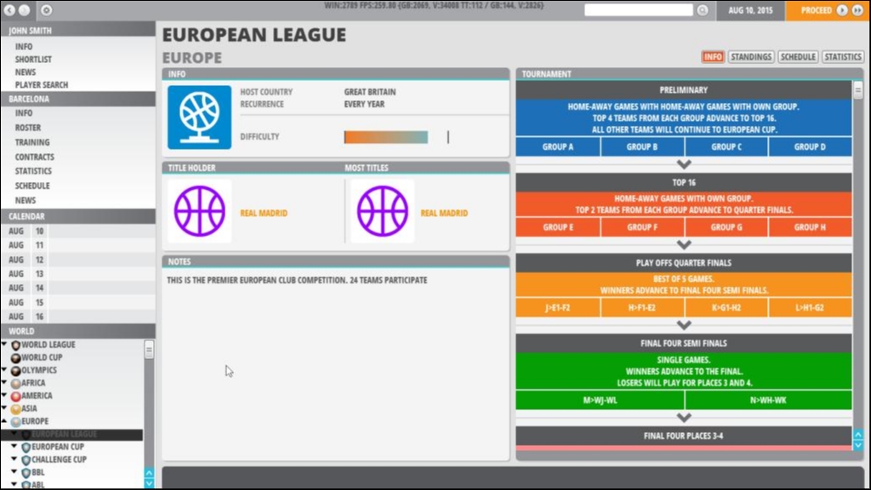Expand the BBL league tree node

click(15, 472)
